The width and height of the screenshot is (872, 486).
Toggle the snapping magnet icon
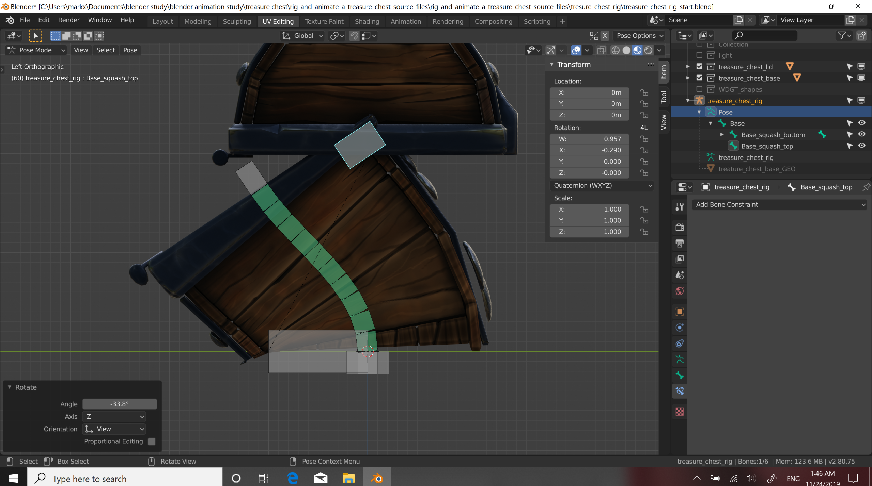[x=354, y=36]
